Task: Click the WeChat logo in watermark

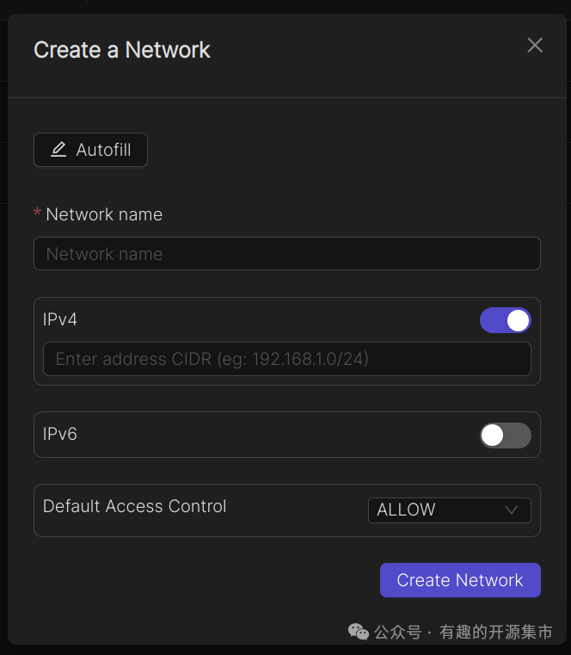Action: click(x=358, y=632)
